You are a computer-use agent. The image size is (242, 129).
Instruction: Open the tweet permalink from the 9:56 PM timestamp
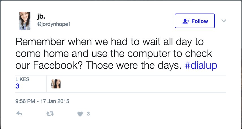point(25,101)
